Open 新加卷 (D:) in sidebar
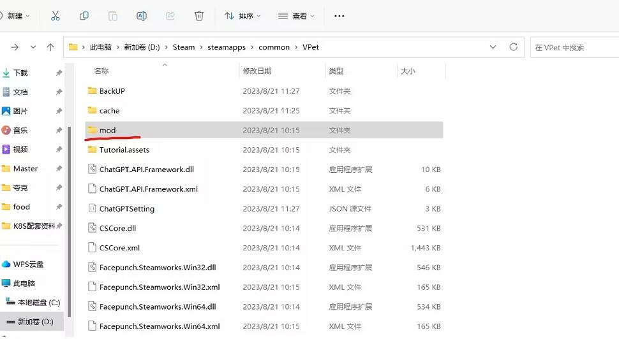The image size is (619, 339). pyautogui.click(x=35, y=322)
